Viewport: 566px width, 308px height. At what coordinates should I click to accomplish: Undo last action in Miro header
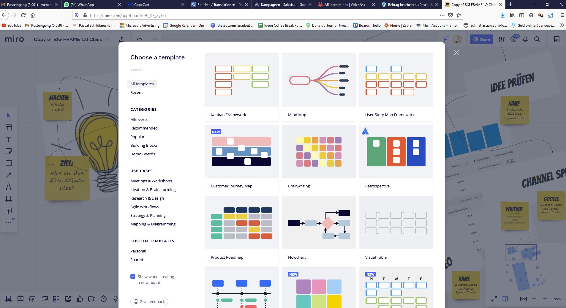click(x=140, y=40)
